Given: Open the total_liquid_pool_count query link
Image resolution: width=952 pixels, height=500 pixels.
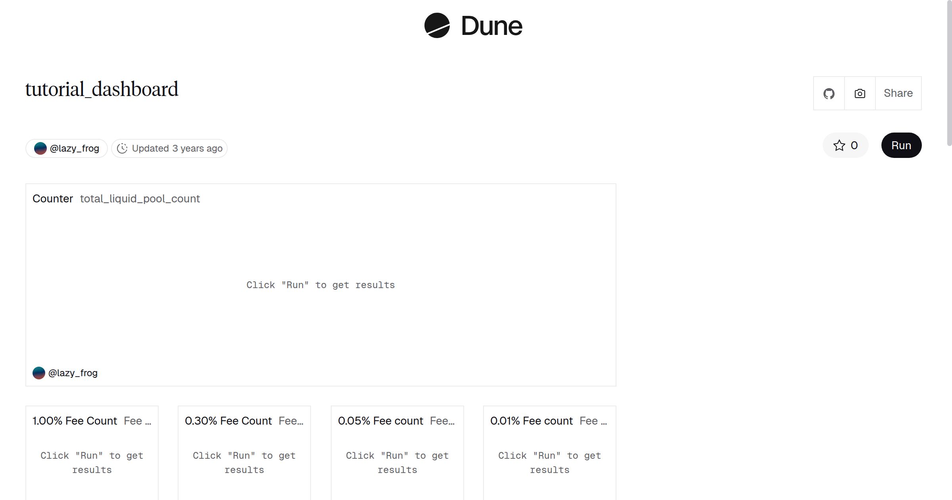Looking at the screenshot, I should click(x=140, y=198).
